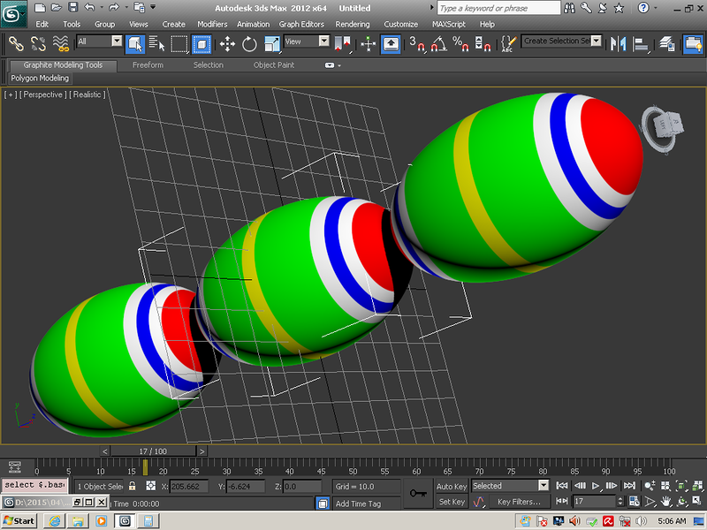Open the 'Selected' key filter dropdown
This screenshot has height=530, width=707.
(510, 486)
